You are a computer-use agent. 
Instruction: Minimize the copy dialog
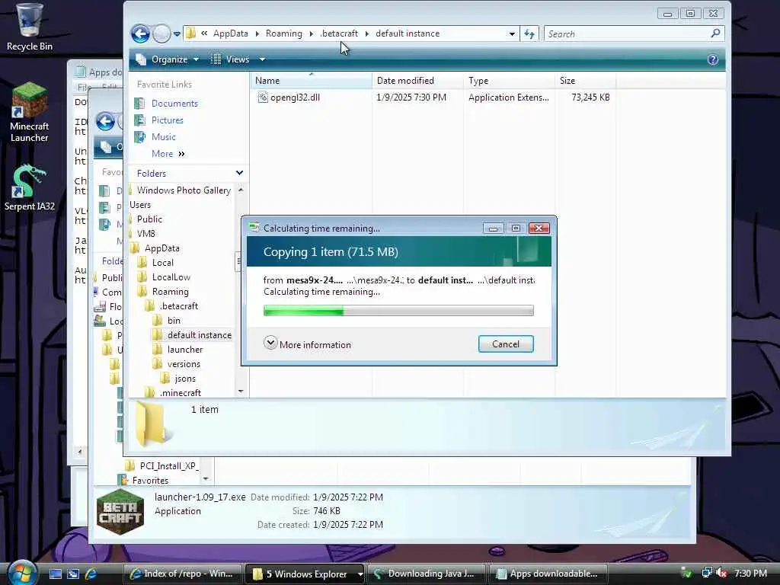[x=493, y=229]
